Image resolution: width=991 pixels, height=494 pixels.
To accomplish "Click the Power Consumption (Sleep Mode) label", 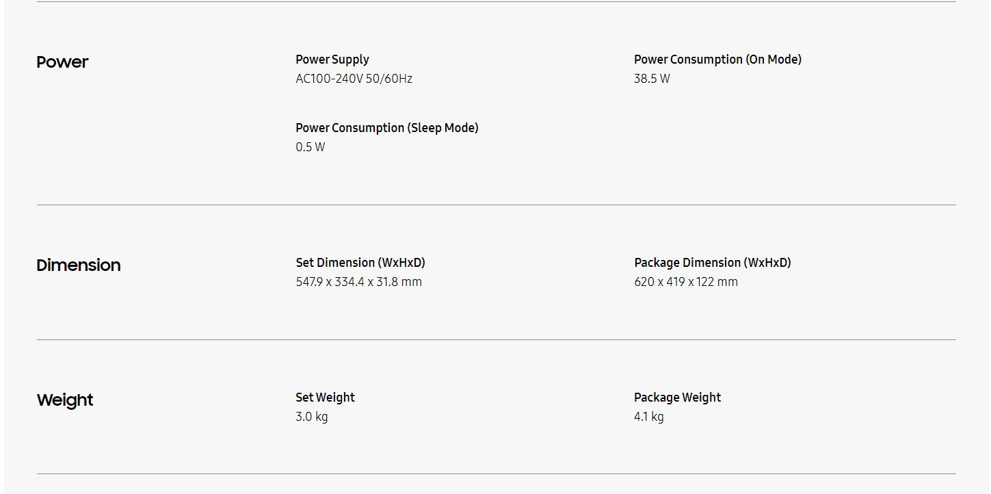I will click(x=387, y=128).
